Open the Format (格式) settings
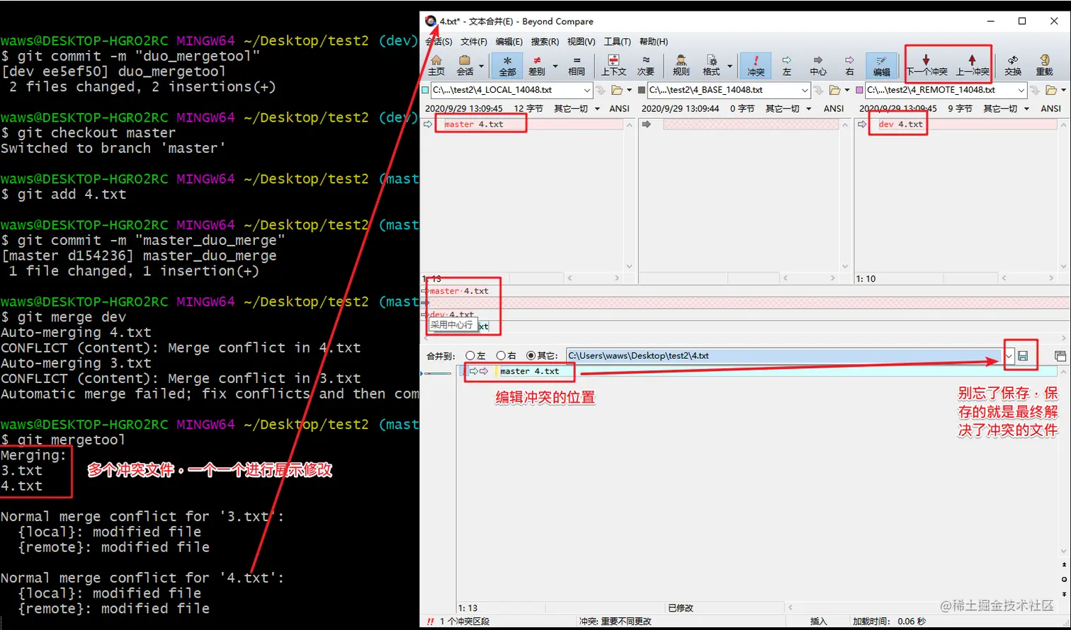This screenshot has height=630, width=1071. pos(711,65)
